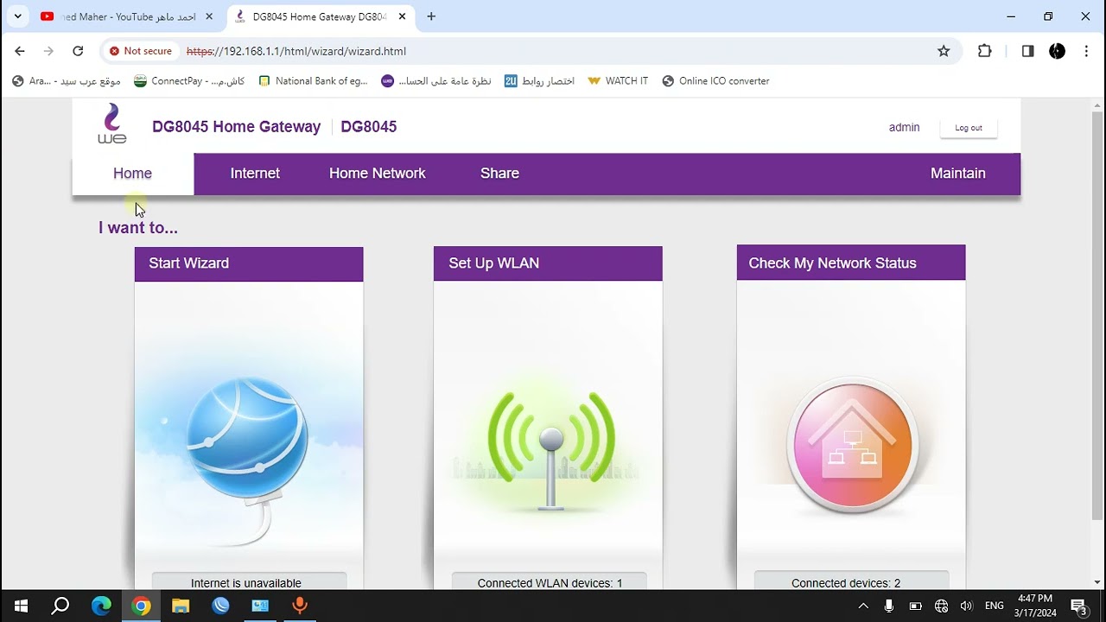The image size is (1106, 622).
Task: Click the ENG language indicator
Action: [x=995, y=606]
